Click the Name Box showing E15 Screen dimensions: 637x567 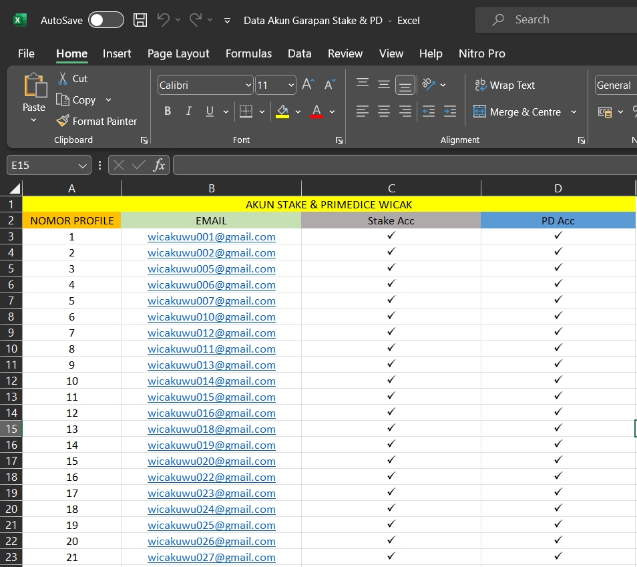(49, 166)
